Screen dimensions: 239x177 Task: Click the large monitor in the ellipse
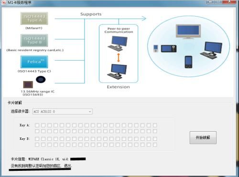pyautogui.click(x=188, y=31)
